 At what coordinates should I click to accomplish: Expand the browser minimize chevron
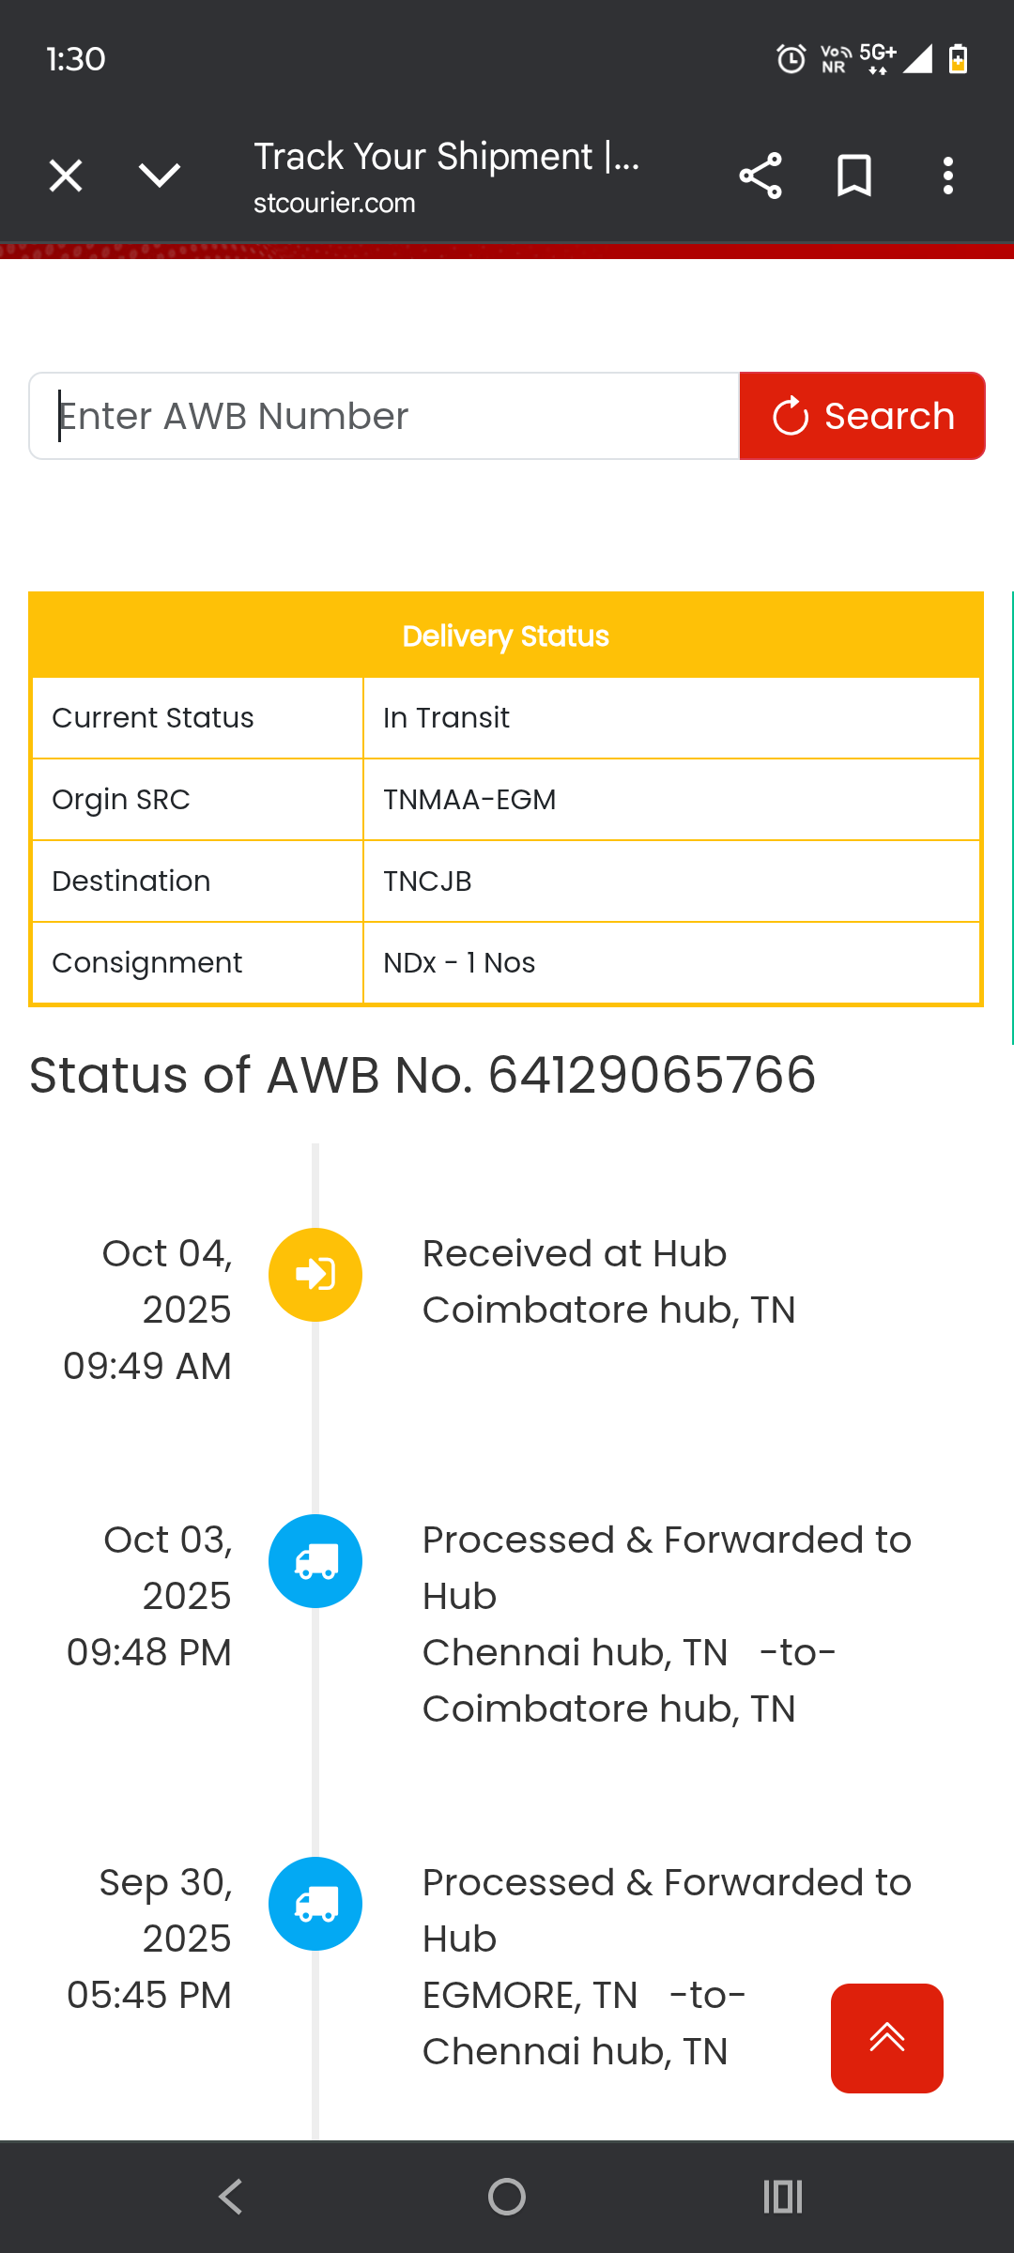click(x=160, y=176)
